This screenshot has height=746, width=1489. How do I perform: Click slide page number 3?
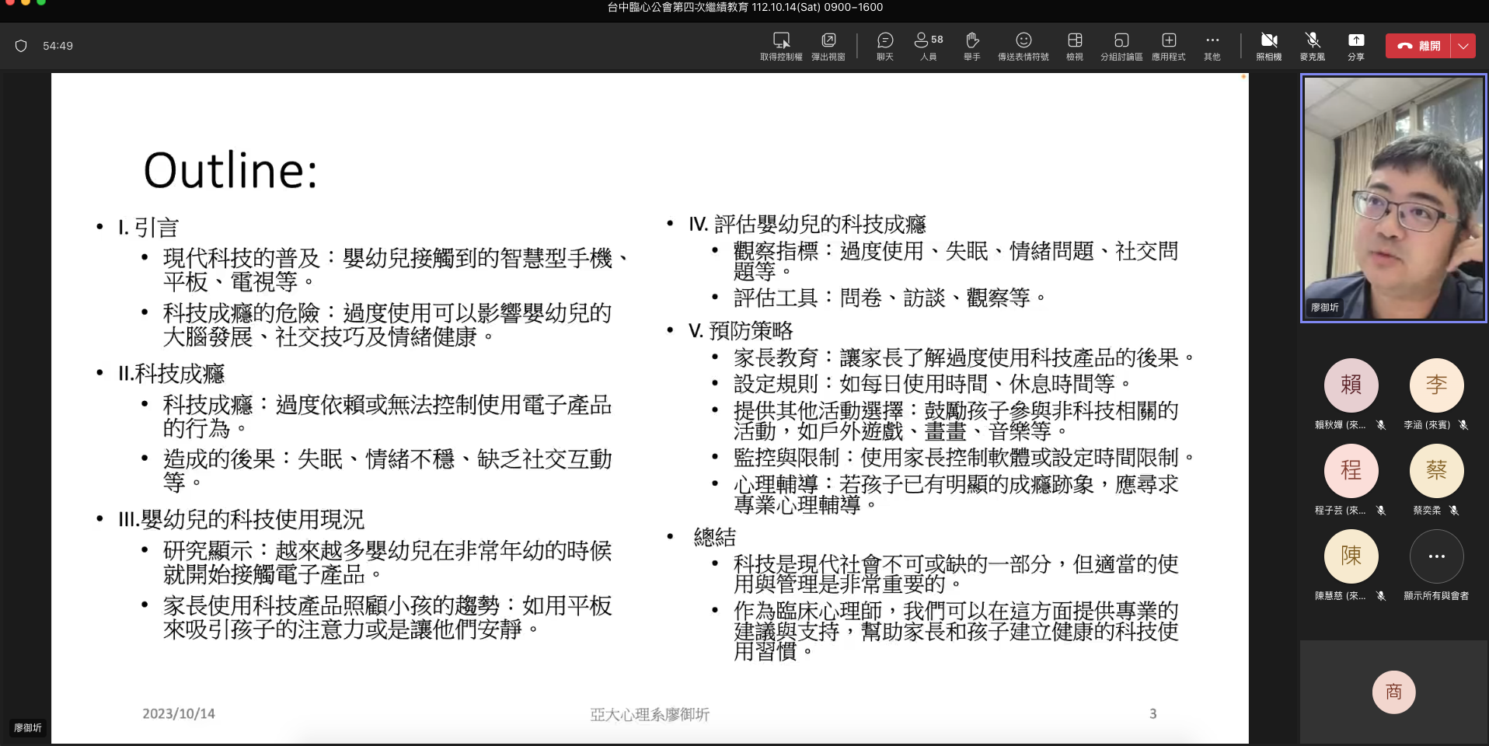1153,713
